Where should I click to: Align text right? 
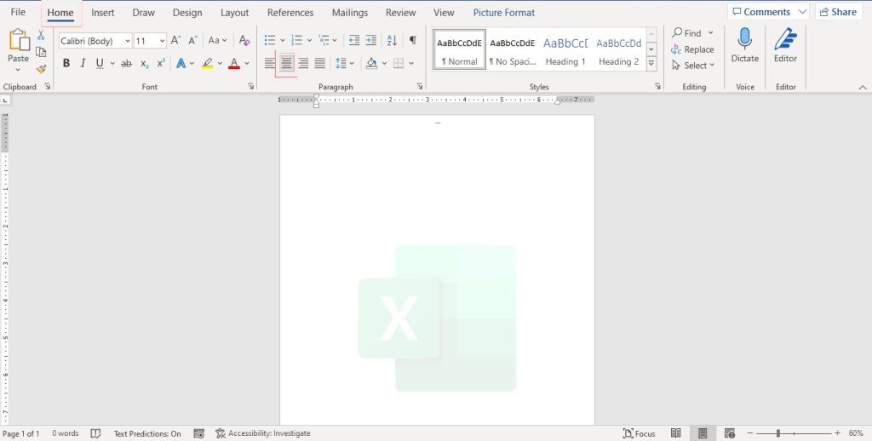[x=303, y=63]
